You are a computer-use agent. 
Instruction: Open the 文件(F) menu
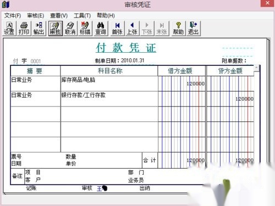click(13, 15)
